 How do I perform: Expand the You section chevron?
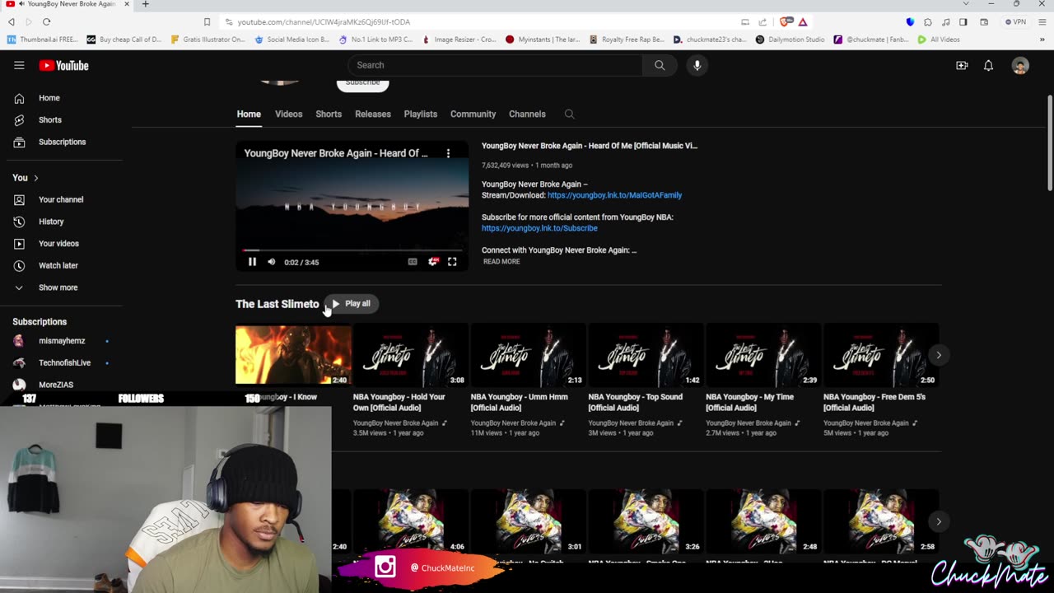[35, 178]
